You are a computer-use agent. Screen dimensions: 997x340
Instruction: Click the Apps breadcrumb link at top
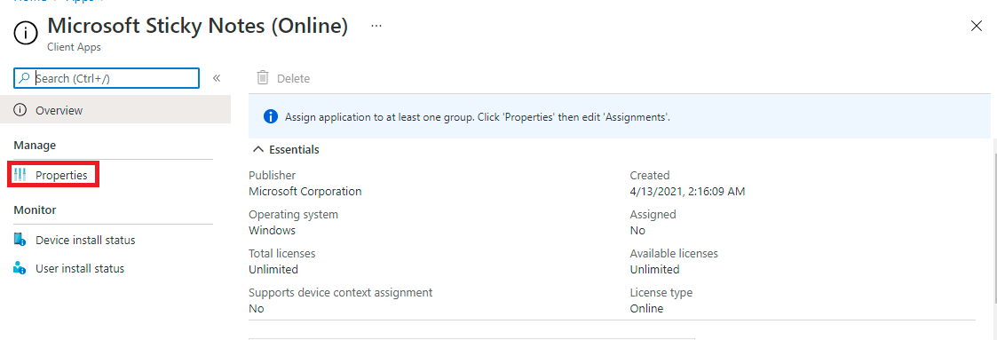tap(79, 2)
